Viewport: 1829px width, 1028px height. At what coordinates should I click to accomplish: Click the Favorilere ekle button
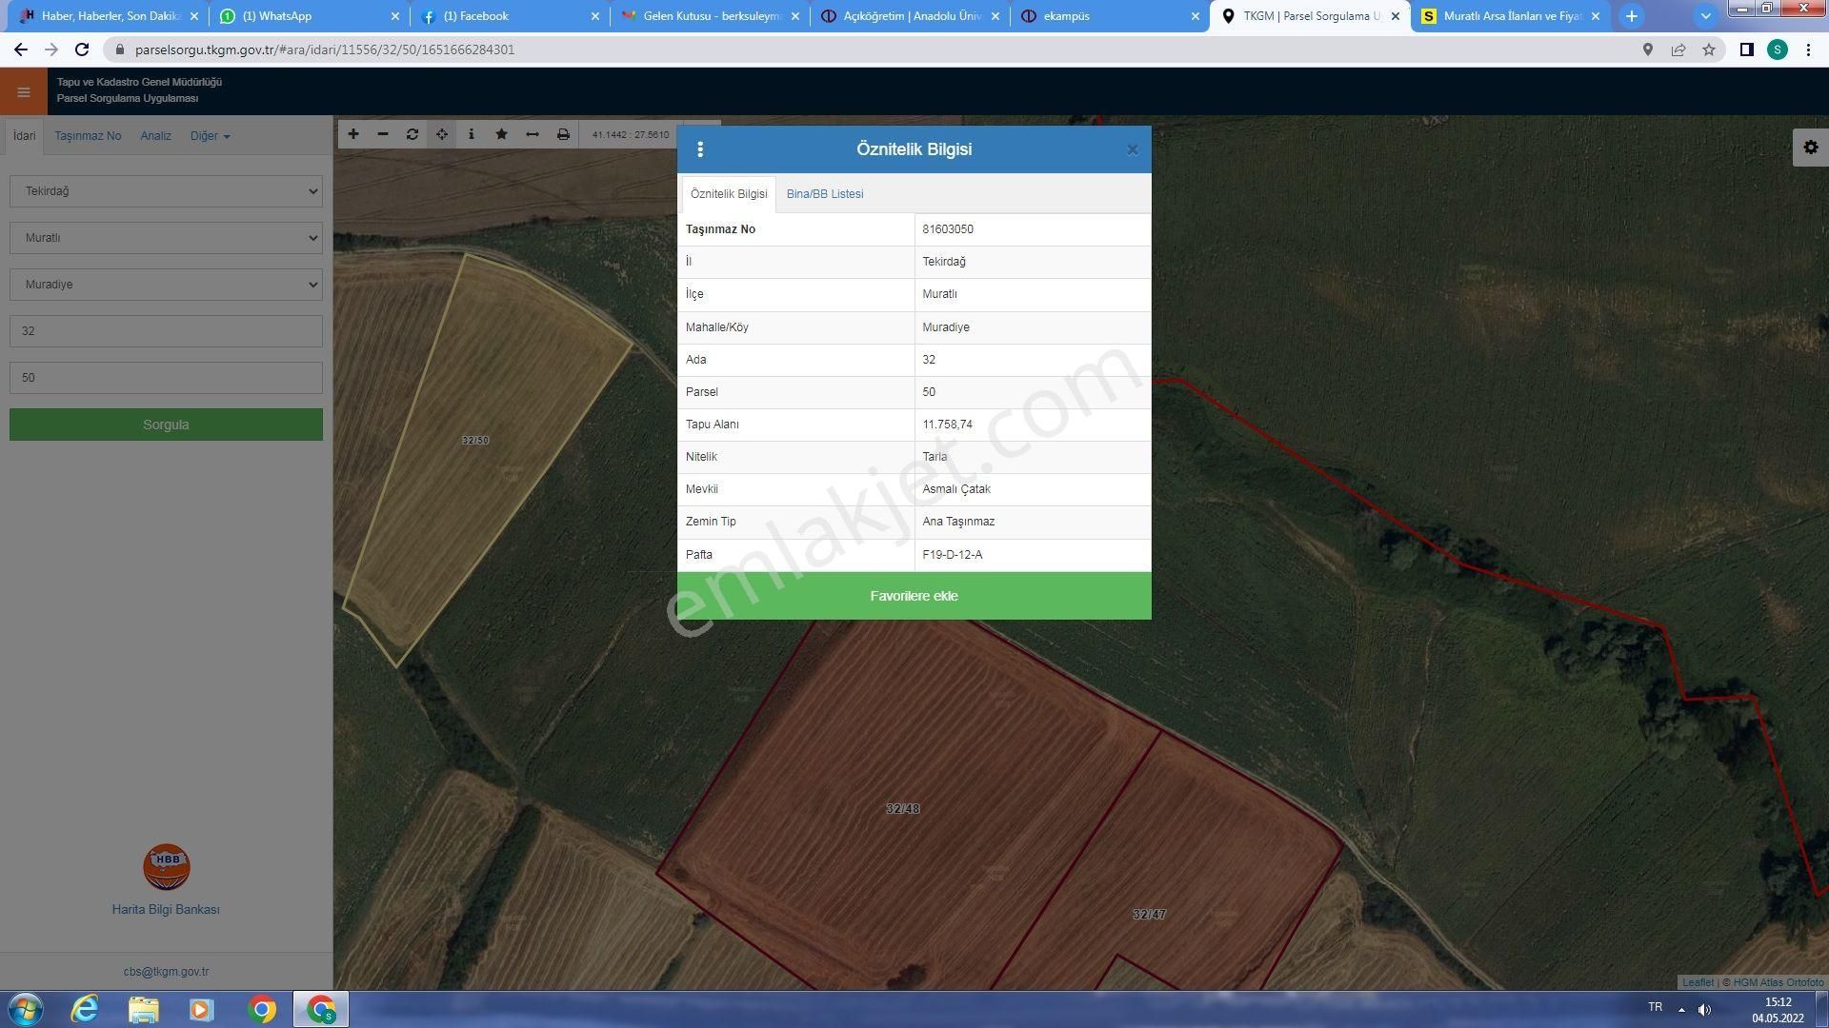tap(914, 596)
